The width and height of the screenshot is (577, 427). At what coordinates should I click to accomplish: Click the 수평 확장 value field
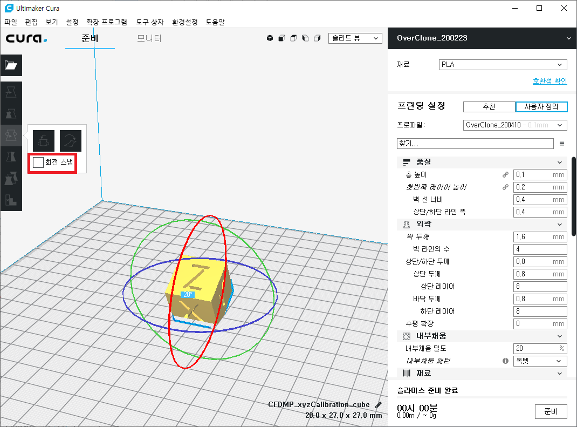[x=540, y=324]
